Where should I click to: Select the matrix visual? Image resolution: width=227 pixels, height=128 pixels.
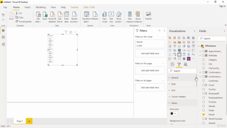(184, 54)
